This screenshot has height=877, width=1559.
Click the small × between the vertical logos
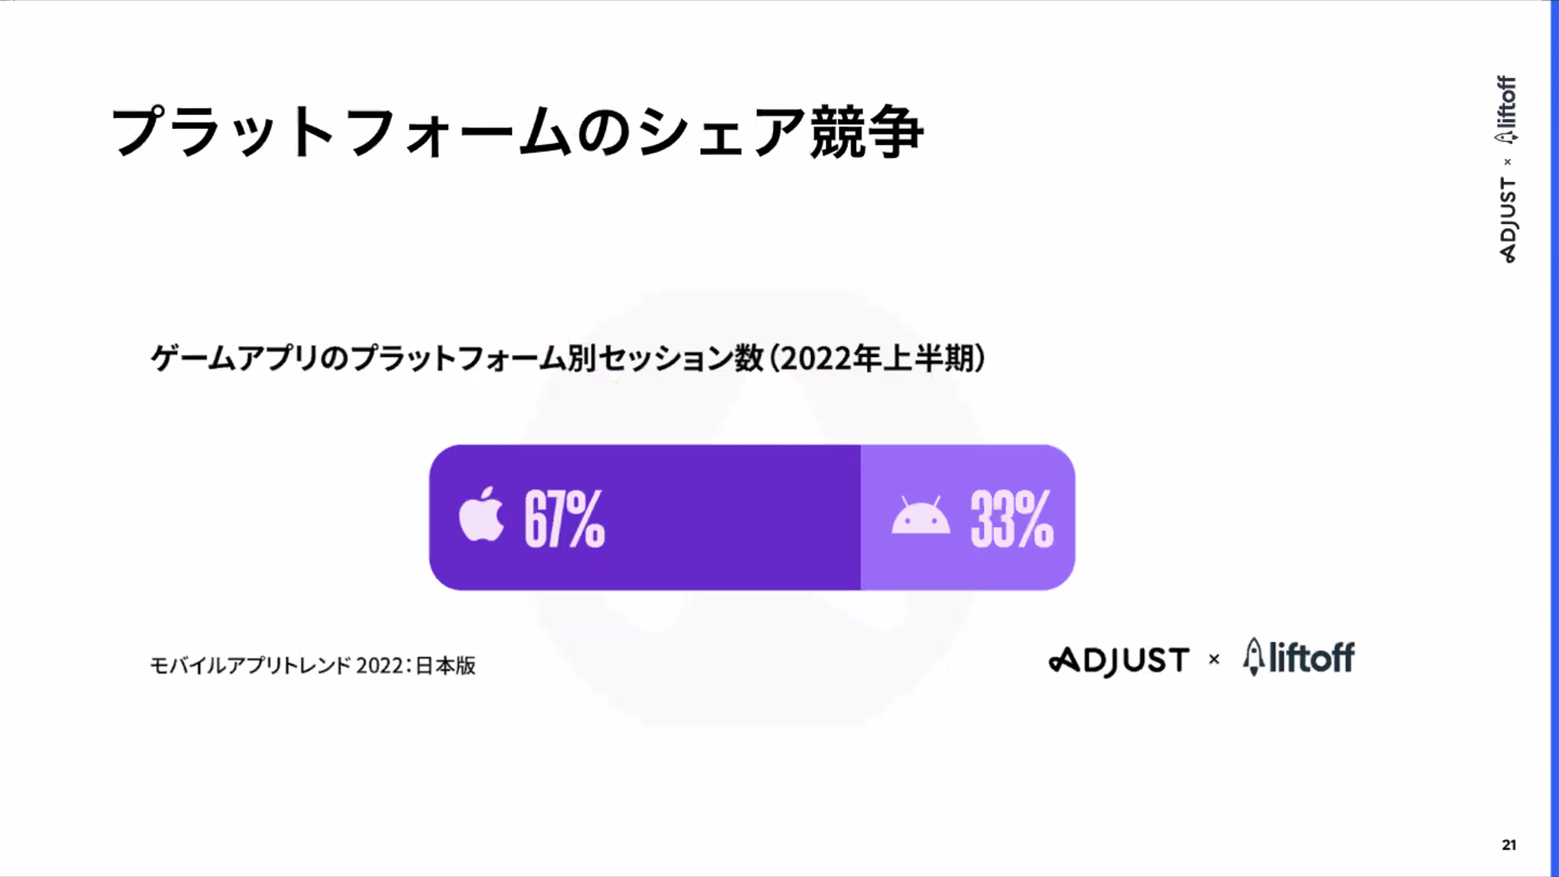(1508, 162)
